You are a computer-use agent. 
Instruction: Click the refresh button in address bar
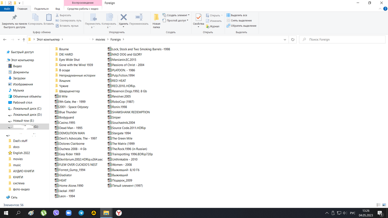tap(293, 39)
